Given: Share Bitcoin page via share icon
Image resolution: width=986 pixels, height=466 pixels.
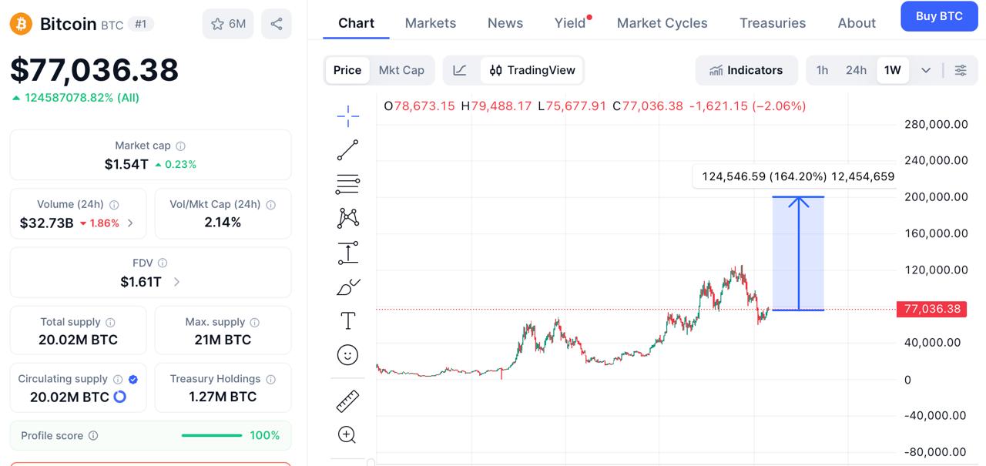Looking at the screenshot, I should (277, 24).
